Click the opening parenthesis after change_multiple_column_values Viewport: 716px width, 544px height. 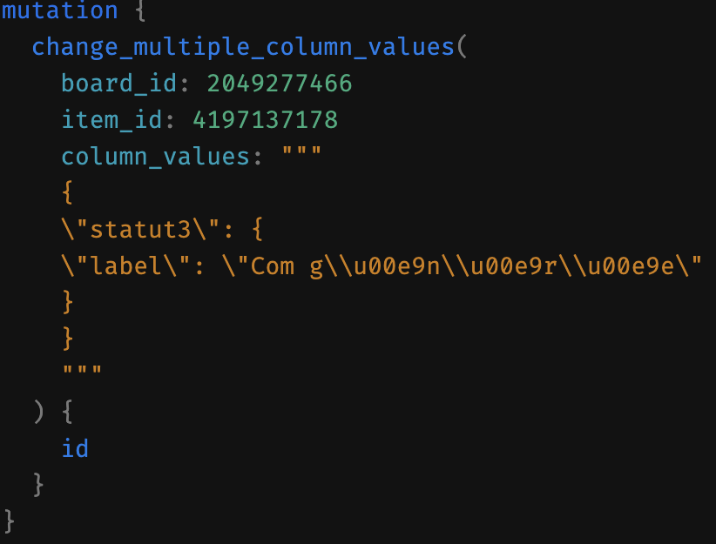[463, 46]
